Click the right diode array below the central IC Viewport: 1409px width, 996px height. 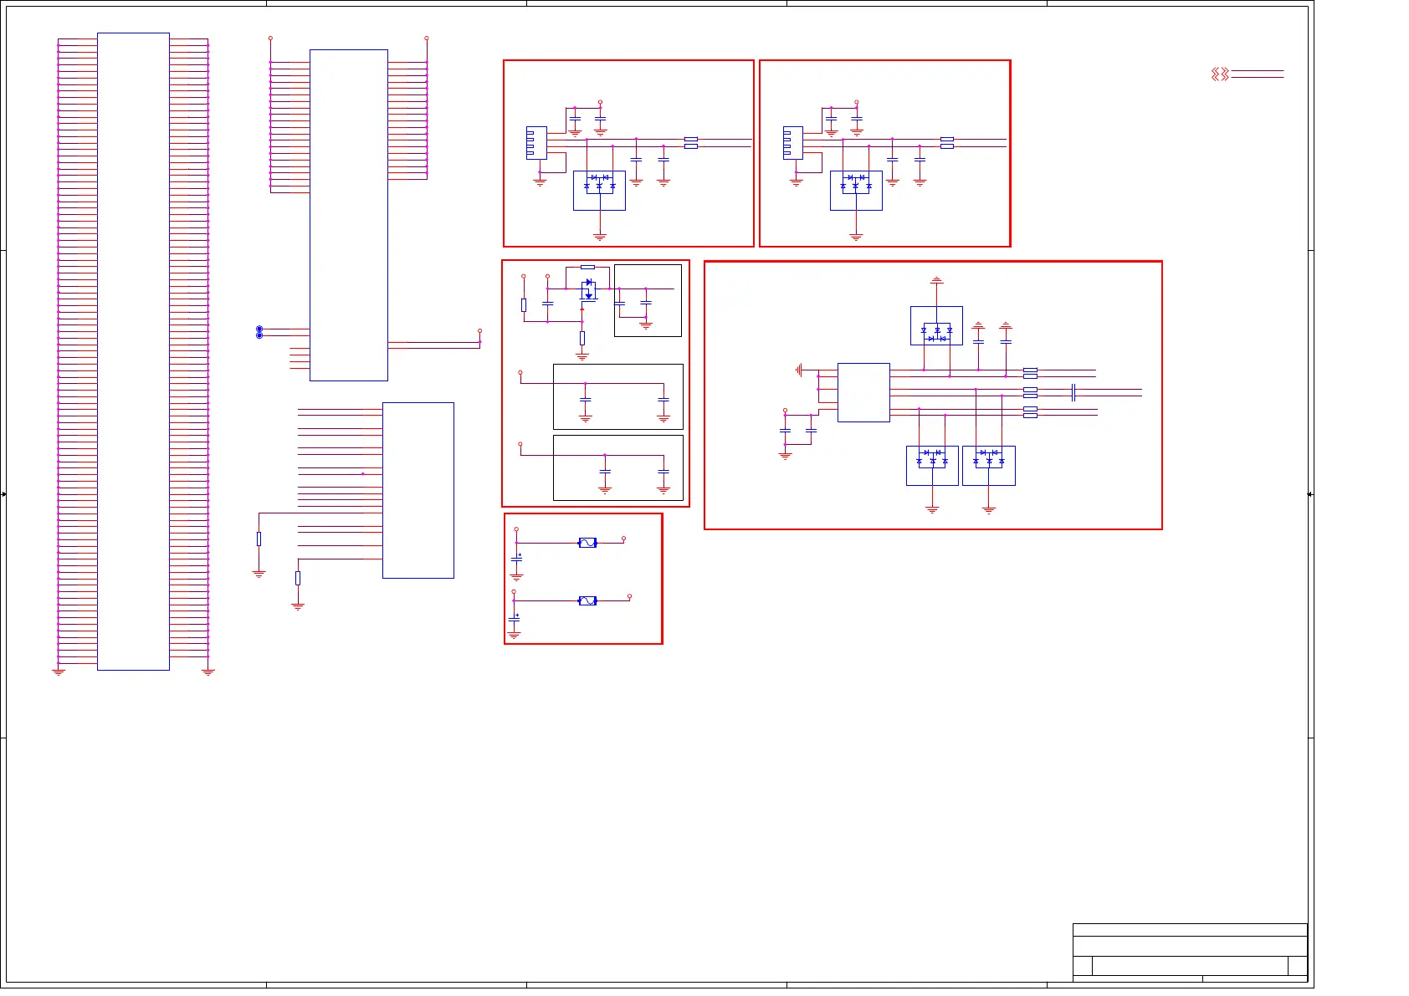988,465
